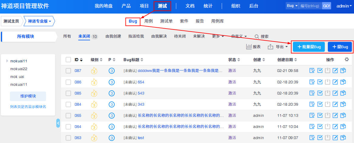Open the Bug type selector in top search
Image resolution: width=354 pixels, height=143 pixels.
pos(292,6)
